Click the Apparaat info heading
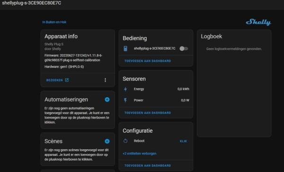The image size is (284, 172). (x=61, y=36)
